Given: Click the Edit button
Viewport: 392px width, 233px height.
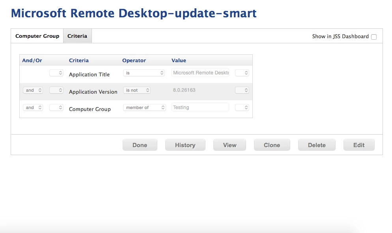Looking at the screenshot, I should 359,145.
